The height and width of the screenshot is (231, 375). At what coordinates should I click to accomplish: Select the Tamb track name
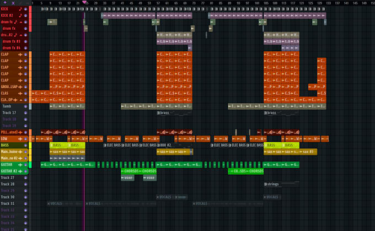[x=7, y=106]
